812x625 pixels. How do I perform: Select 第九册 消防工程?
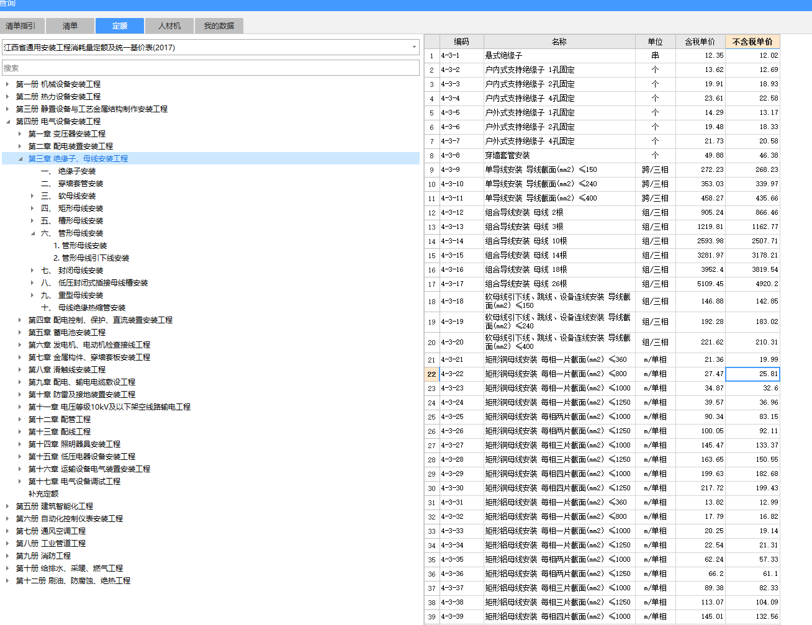43,555
